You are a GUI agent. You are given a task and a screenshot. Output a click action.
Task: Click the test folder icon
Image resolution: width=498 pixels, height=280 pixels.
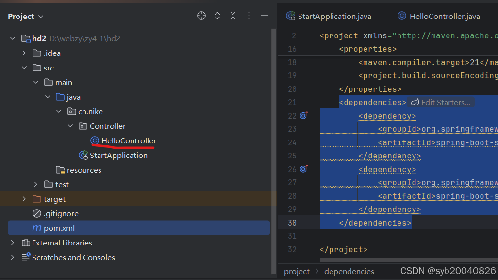49,184
